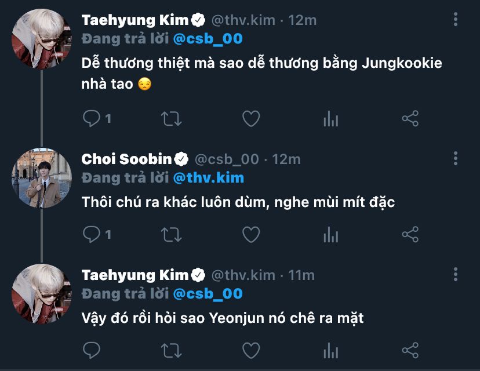Open more options on Choi Soobin's tweet
This screenshot has width=480, height=371.
[456, 158]
